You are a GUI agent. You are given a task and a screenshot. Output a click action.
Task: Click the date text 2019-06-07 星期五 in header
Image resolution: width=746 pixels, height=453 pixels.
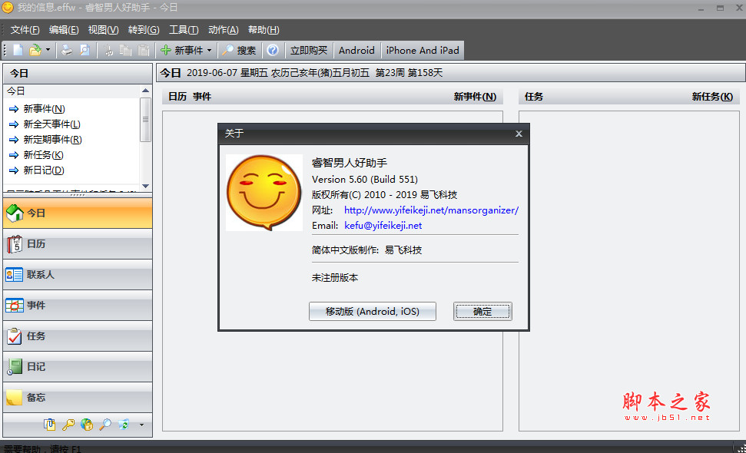coord(227,73)
